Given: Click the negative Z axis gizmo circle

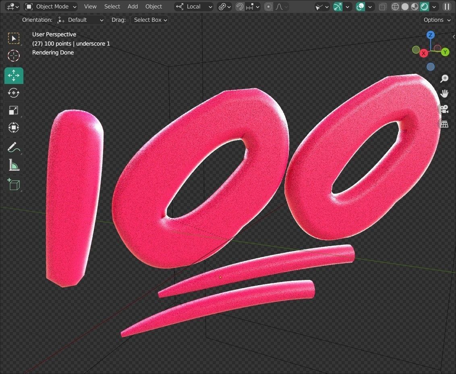Looking at the screenshot, I should [430, 67].
